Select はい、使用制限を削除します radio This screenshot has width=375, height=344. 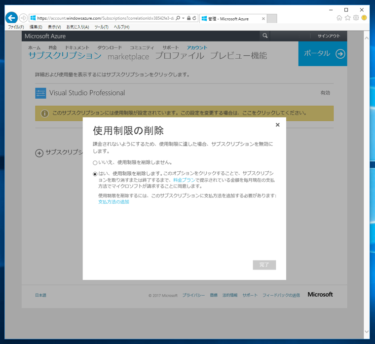click(95, 174)
